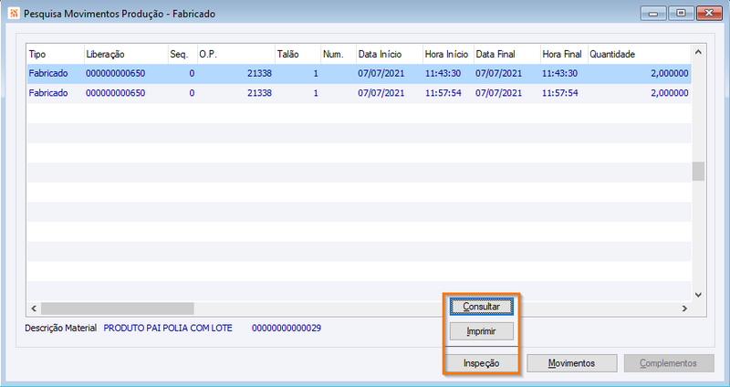
Task: Click the horizontal scrollbar thumb
Action: tap(118, 309)
